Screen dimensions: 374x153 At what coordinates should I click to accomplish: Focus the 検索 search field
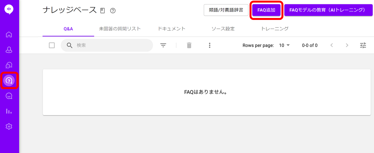click(107, 45)
